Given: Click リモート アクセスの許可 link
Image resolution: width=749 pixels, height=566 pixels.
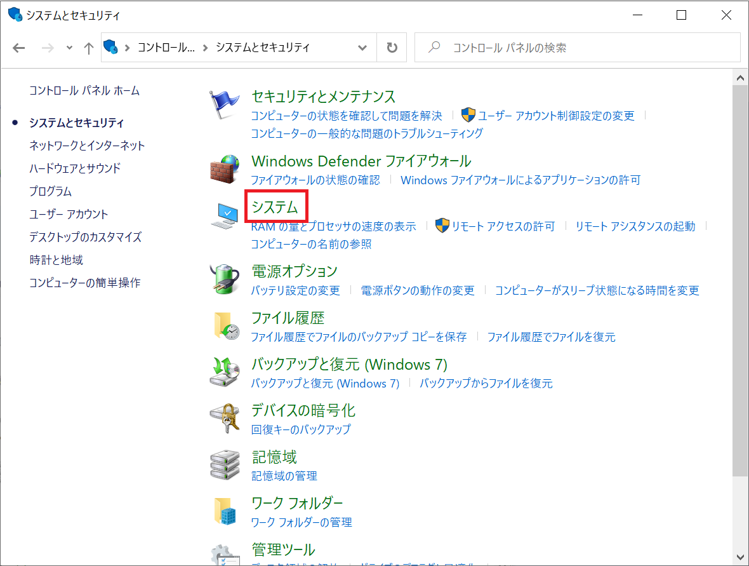Looking at the screenshot, I should [503, 226].
